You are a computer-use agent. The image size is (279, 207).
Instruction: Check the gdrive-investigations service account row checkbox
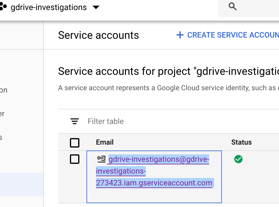point(75,159)
